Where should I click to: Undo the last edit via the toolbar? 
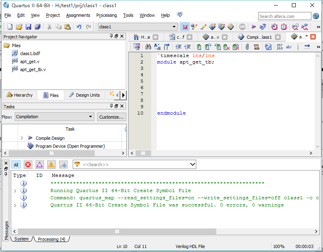click(x=79, y=27)
